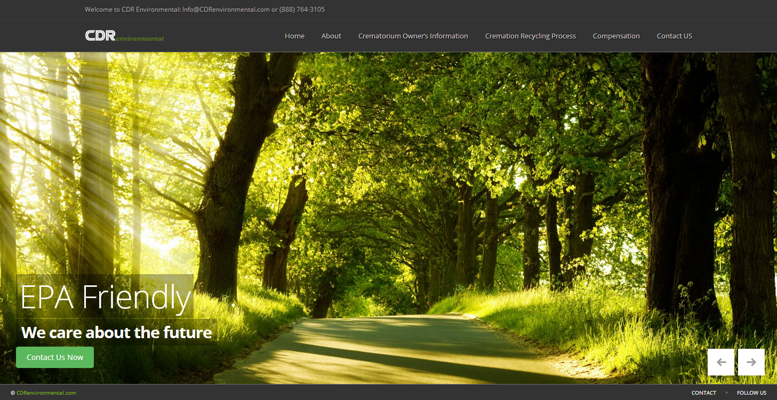Select Cremation Recycling Process in navigation
The width and height of the screenshot is (777, 400).
coord(530,36)
